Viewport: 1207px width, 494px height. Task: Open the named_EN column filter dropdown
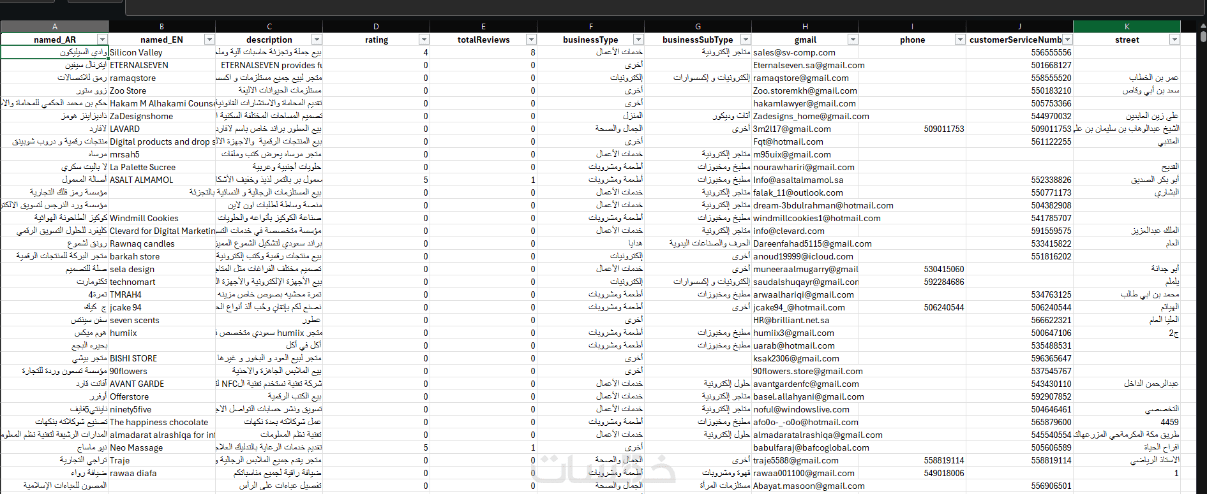pyautogui.click(x=209, y=40)
